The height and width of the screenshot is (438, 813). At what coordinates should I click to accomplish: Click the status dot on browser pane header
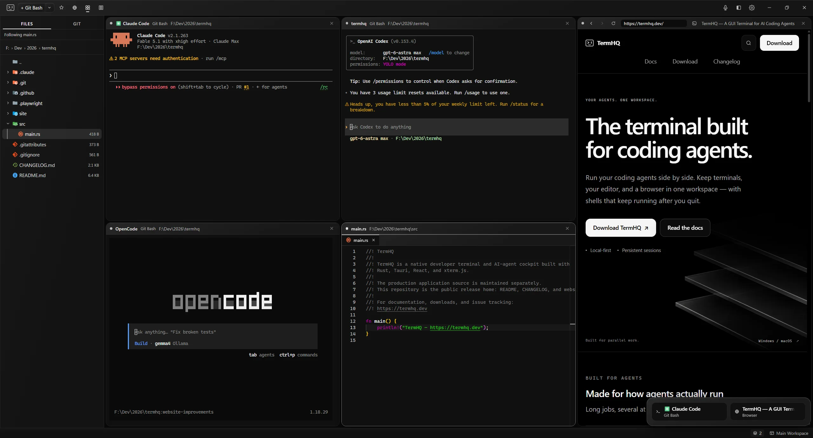tap(583, 23)
